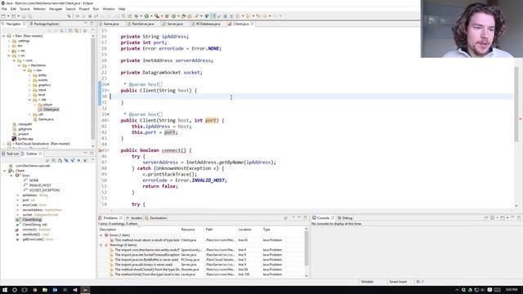Viewport: 523px width, 294px height.
Task: Open the File menu
Action: point(4,9)
